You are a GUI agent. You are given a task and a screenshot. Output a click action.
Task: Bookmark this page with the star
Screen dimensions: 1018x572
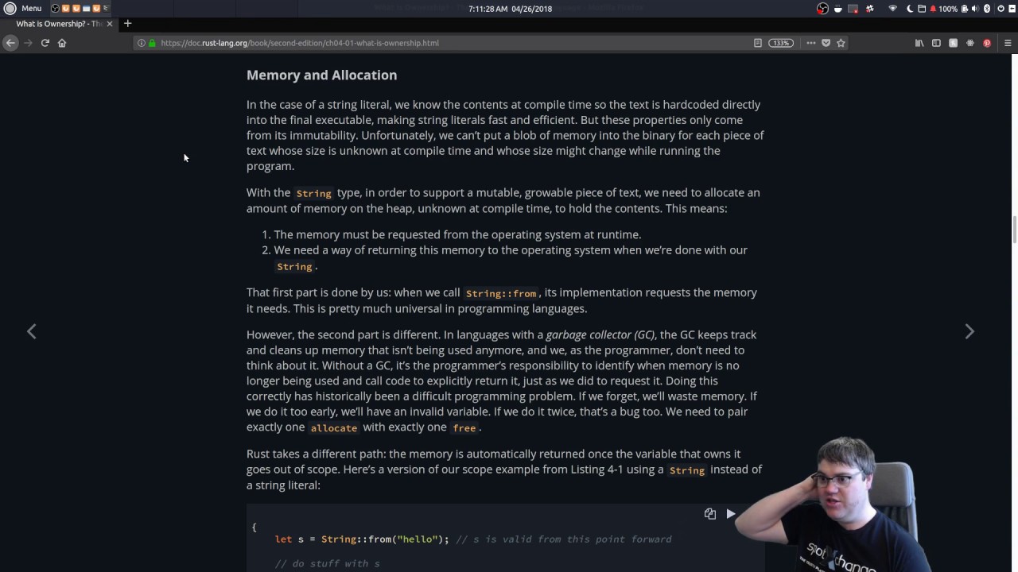point(841,43)
